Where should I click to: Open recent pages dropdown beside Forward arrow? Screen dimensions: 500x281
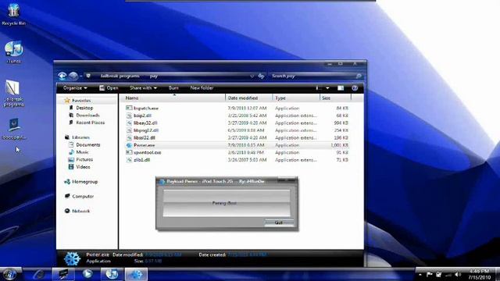(x=81, y=76)
